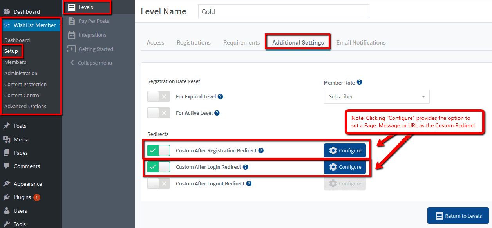The image size is (492, 228).
Task: Configure the After Login Redirect
Action: (x=345, y=167)
